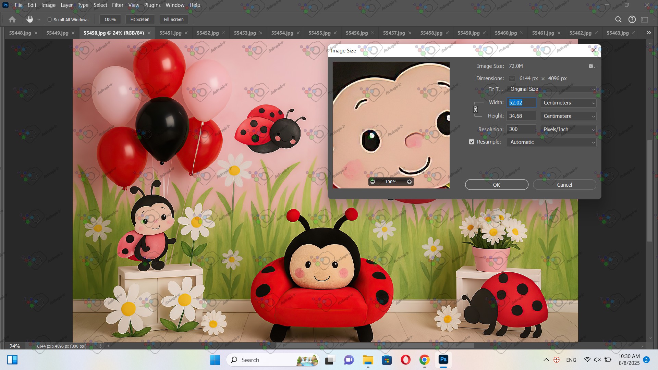Screen dimensions: 658x370
Task: Click the OK button
Action: pos(496,185)
